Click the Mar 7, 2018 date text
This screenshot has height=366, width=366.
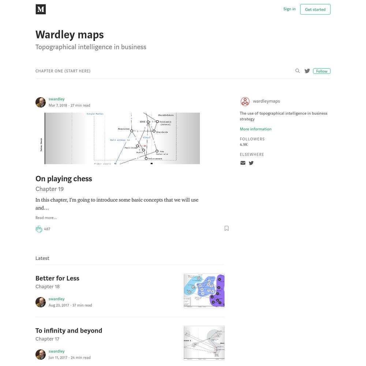(58, 105)
